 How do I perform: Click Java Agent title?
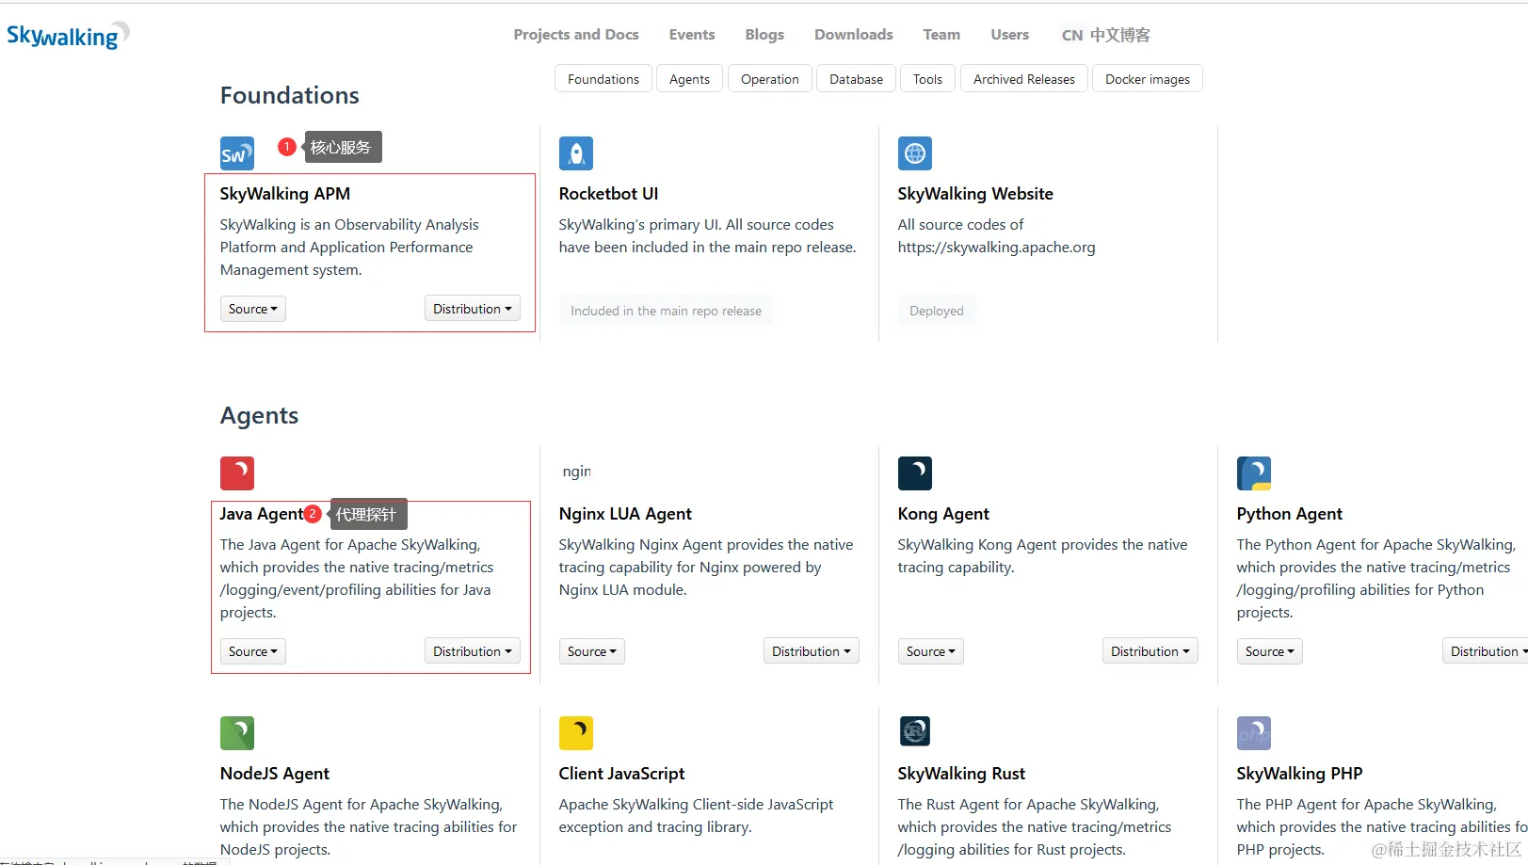tap(262, 514)
